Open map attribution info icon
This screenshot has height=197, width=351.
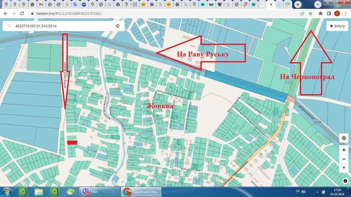point(346,181)
